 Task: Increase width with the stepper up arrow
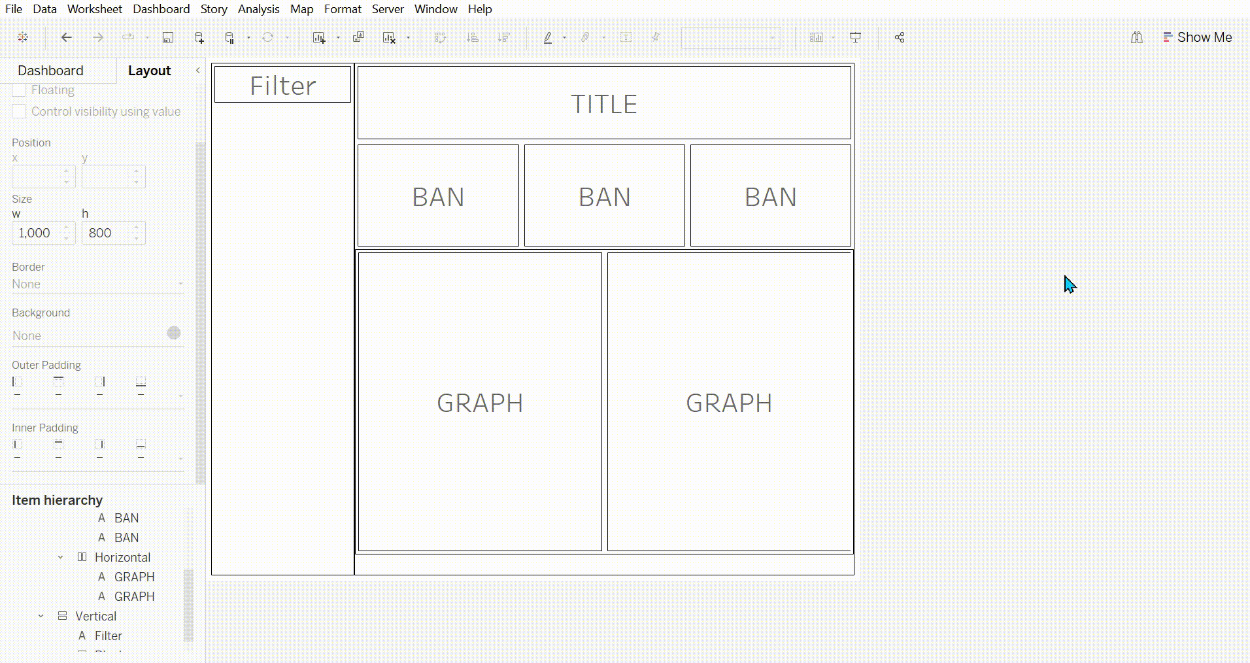67,228
